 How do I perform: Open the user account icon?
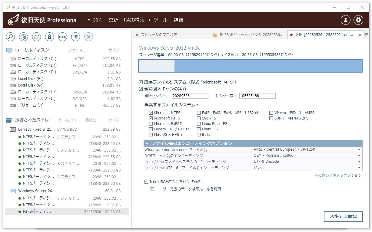pos(346,20)
